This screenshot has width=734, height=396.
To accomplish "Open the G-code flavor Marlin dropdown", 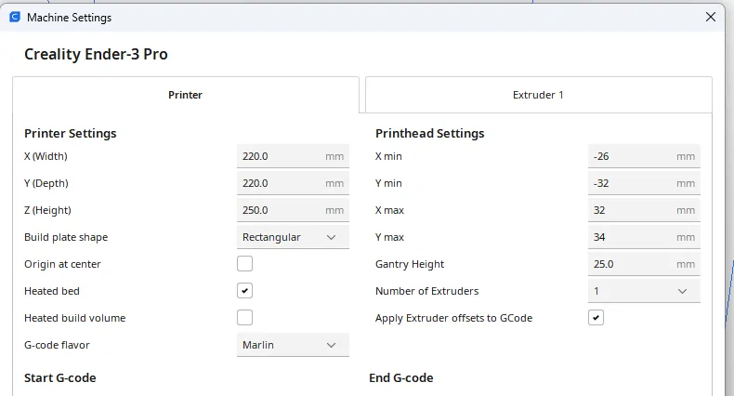I will click(x=293, y=345).
